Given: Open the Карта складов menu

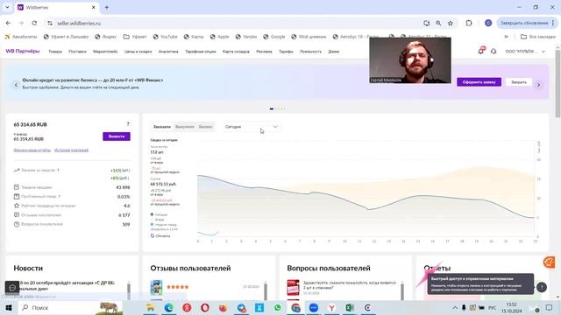Looking at the screenshot, I should [x=236, y=52].
